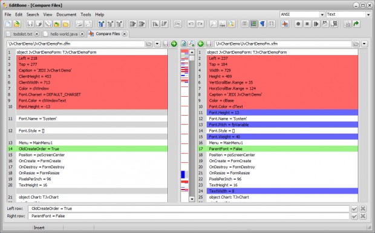Image resolution: width=375 pixels, height=233 pixels.
Task: Browse for the left .dfm file
Action: tap(149, 44)
